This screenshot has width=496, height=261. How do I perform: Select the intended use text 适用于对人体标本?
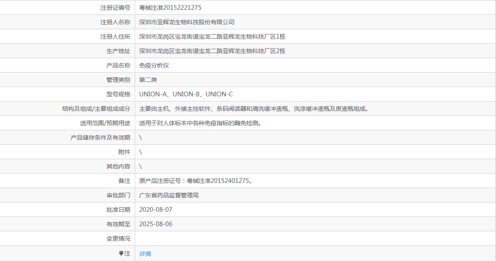tap(201, 123)
